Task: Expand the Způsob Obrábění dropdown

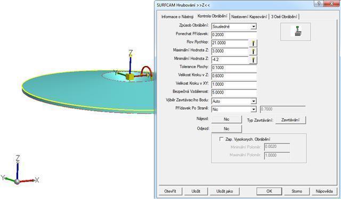Action: click(254, 27)
